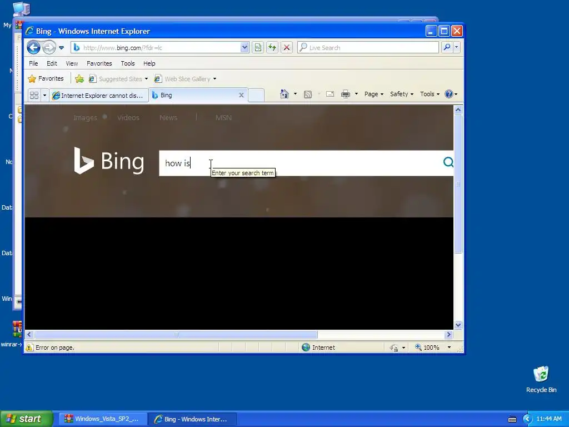Click the vertical scrollbar down arrow
569x427 pixels.
[x=458, y=325]
